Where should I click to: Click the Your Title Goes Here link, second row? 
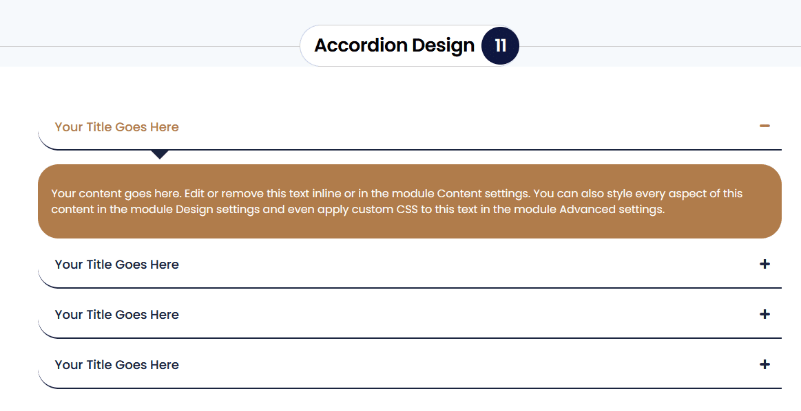(x=116, y=264)
